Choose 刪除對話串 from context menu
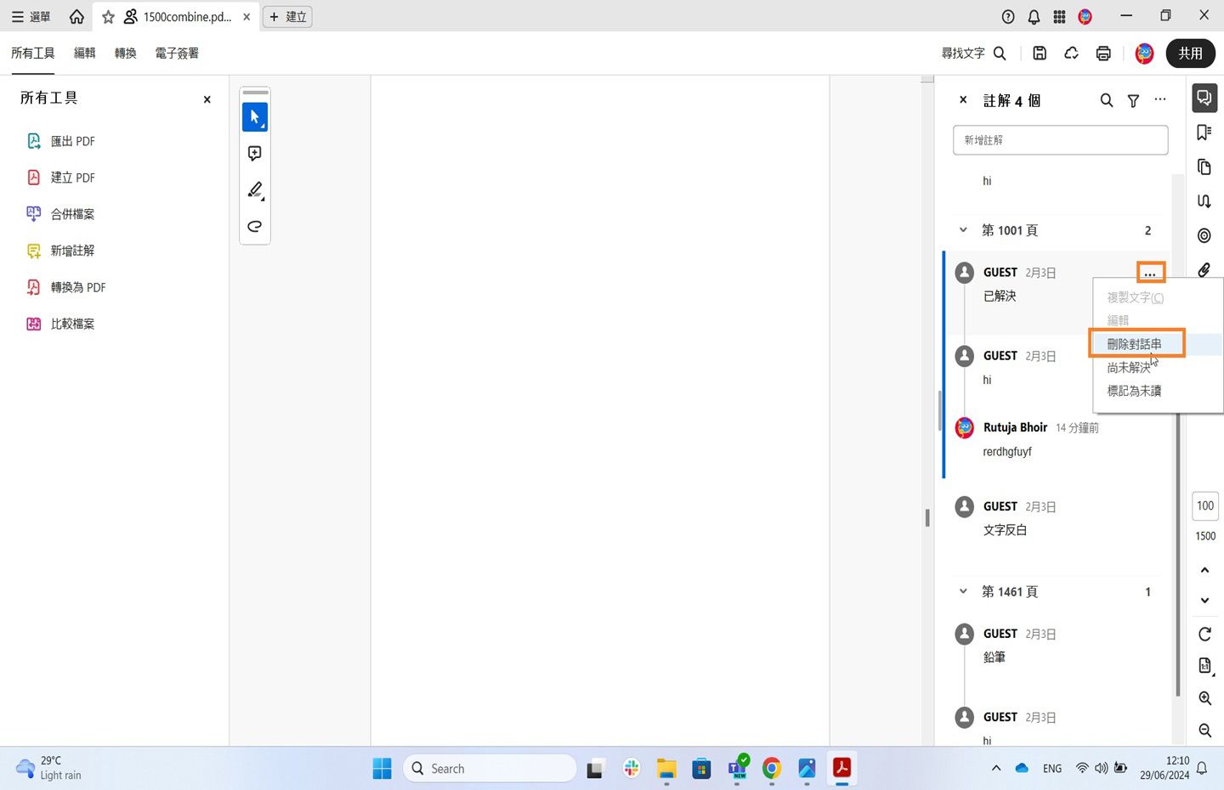This screenshot has width=1224, height=790. coord(1134,344)
